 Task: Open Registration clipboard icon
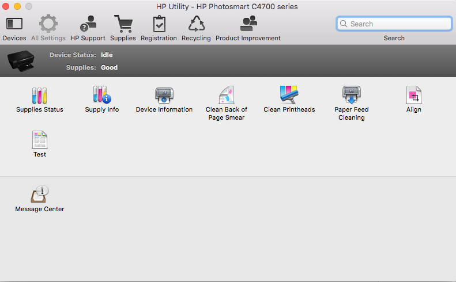point(159,24)
